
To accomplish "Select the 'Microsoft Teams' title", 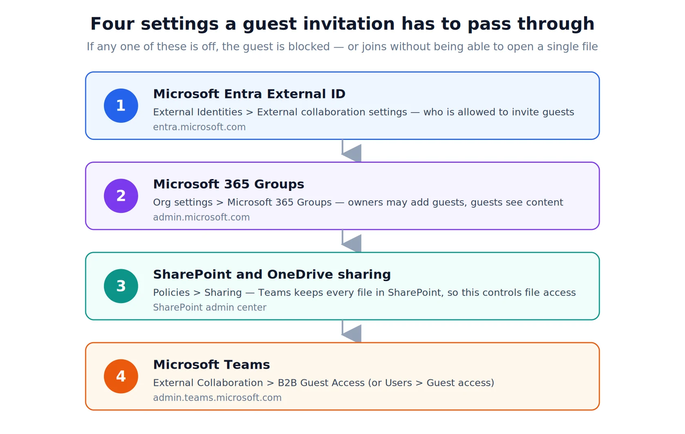I will coord(212,365).
